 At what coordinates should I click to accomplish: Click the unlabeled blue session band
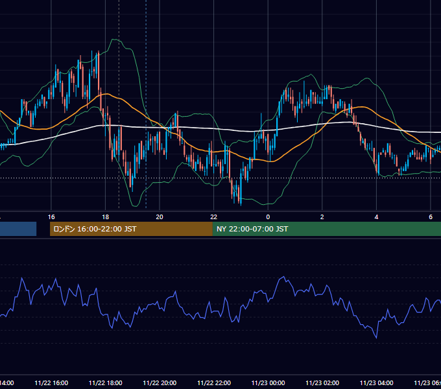coord(18,229)
